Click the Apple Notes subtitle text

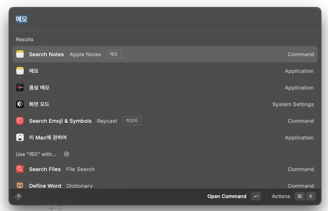click(85, 55)
